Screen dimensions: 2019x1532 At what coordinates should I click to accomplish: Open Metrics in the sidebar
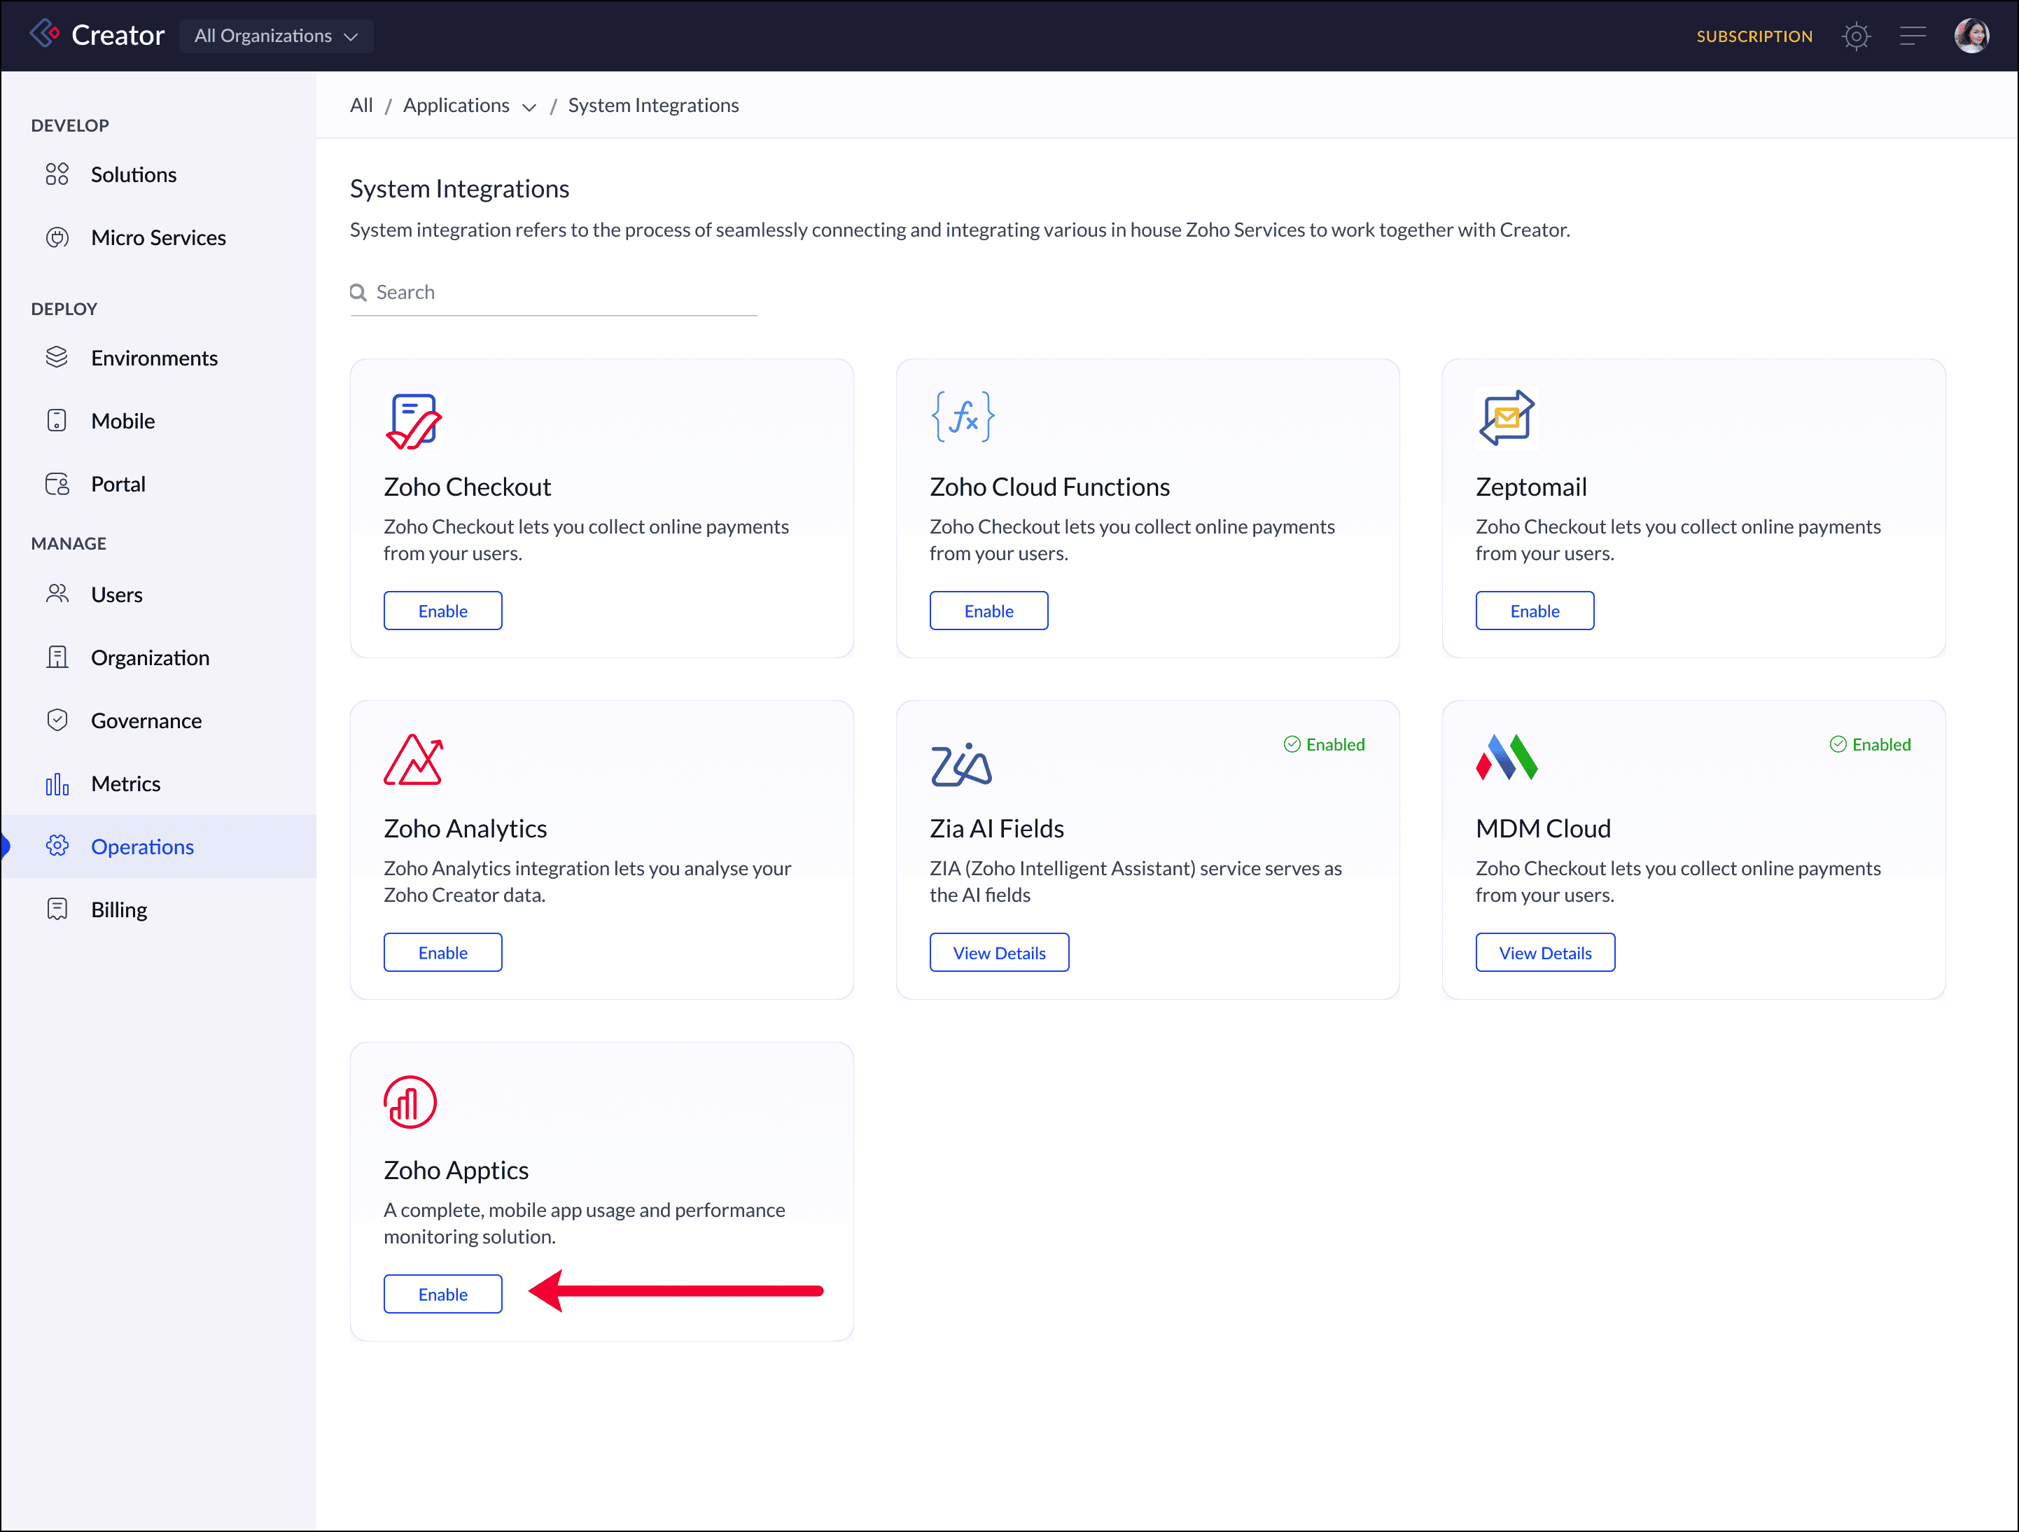125,784
